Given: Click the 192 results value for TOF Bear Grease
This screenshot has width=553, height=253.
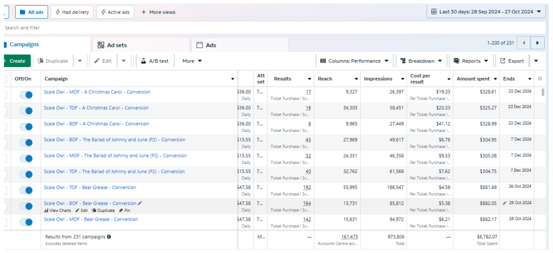Looking at the screenshot, I should coord(307,187).
